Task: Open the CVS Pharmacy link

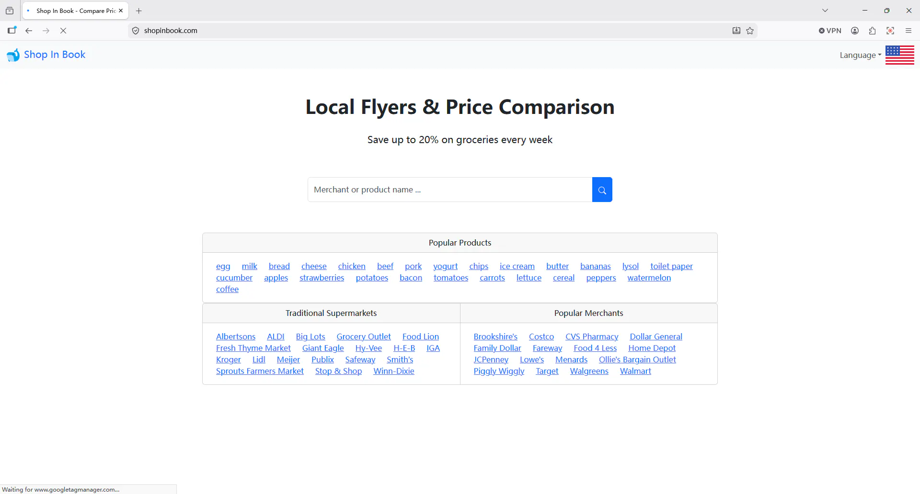Action: click(x=592, y=337)
